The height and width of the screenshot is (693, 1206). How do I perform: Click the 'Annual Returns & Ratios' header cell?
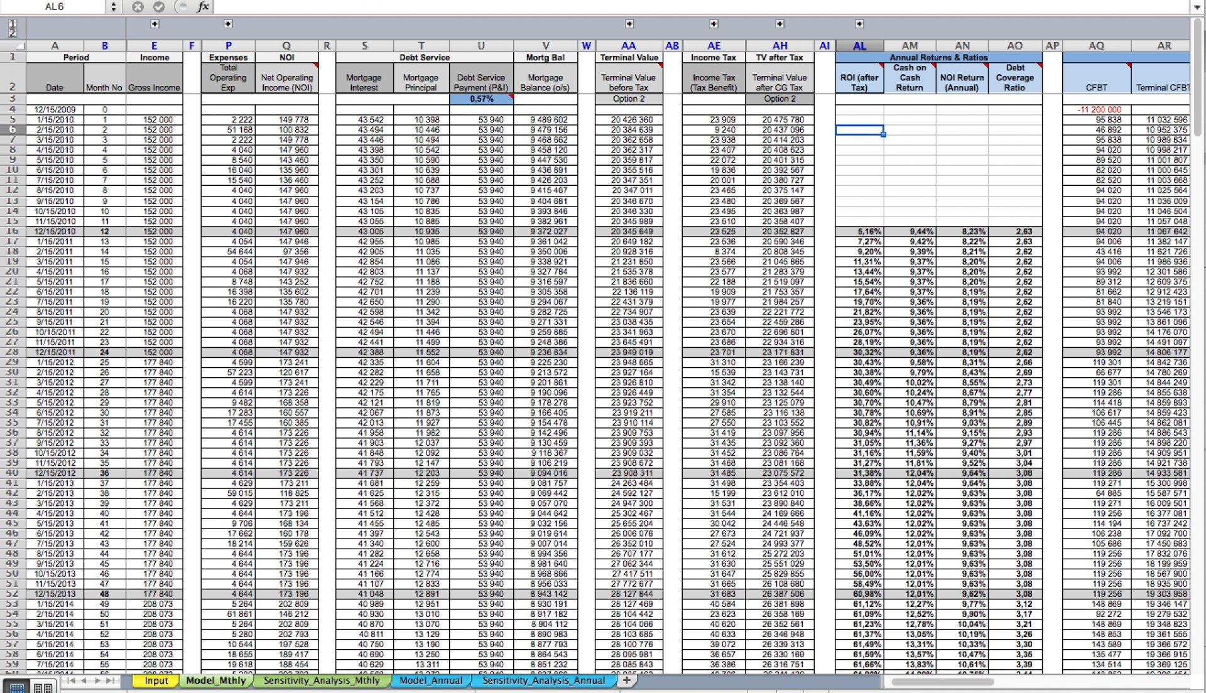pos(938,57)
